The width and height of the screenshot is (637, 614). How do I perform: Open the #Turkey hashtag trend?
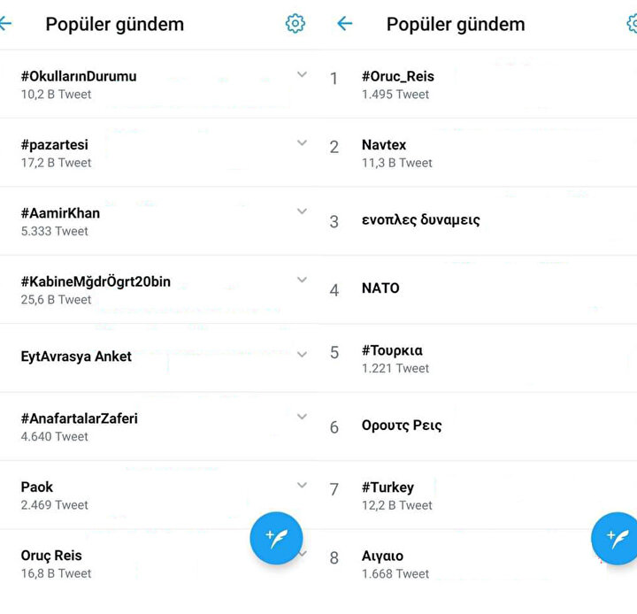coord(396,495)
